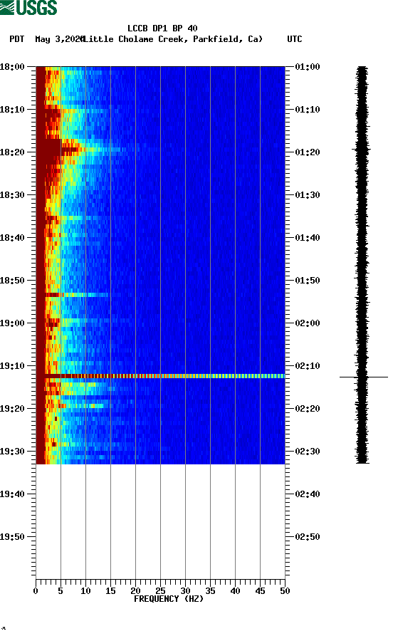393x636 pixels.
Task: Click the '18:00' PDT time label
Action: [13, 66]
